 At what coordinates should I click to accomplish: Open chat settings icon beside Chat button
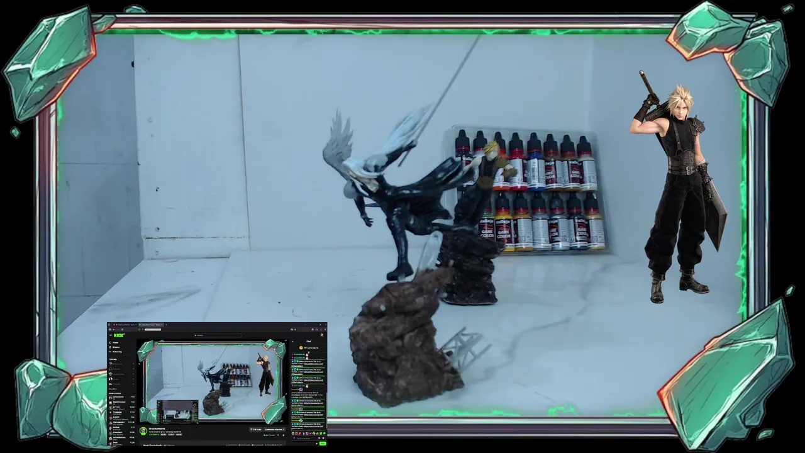click(x=316, y=444)
